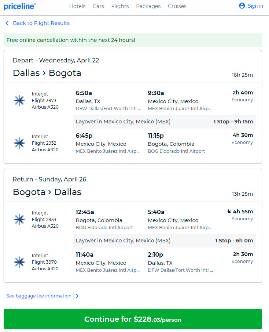Click the Priceline logo
The height and width of the screenshot is (332, 269).
pyautogui.click(x=20, y=6)
